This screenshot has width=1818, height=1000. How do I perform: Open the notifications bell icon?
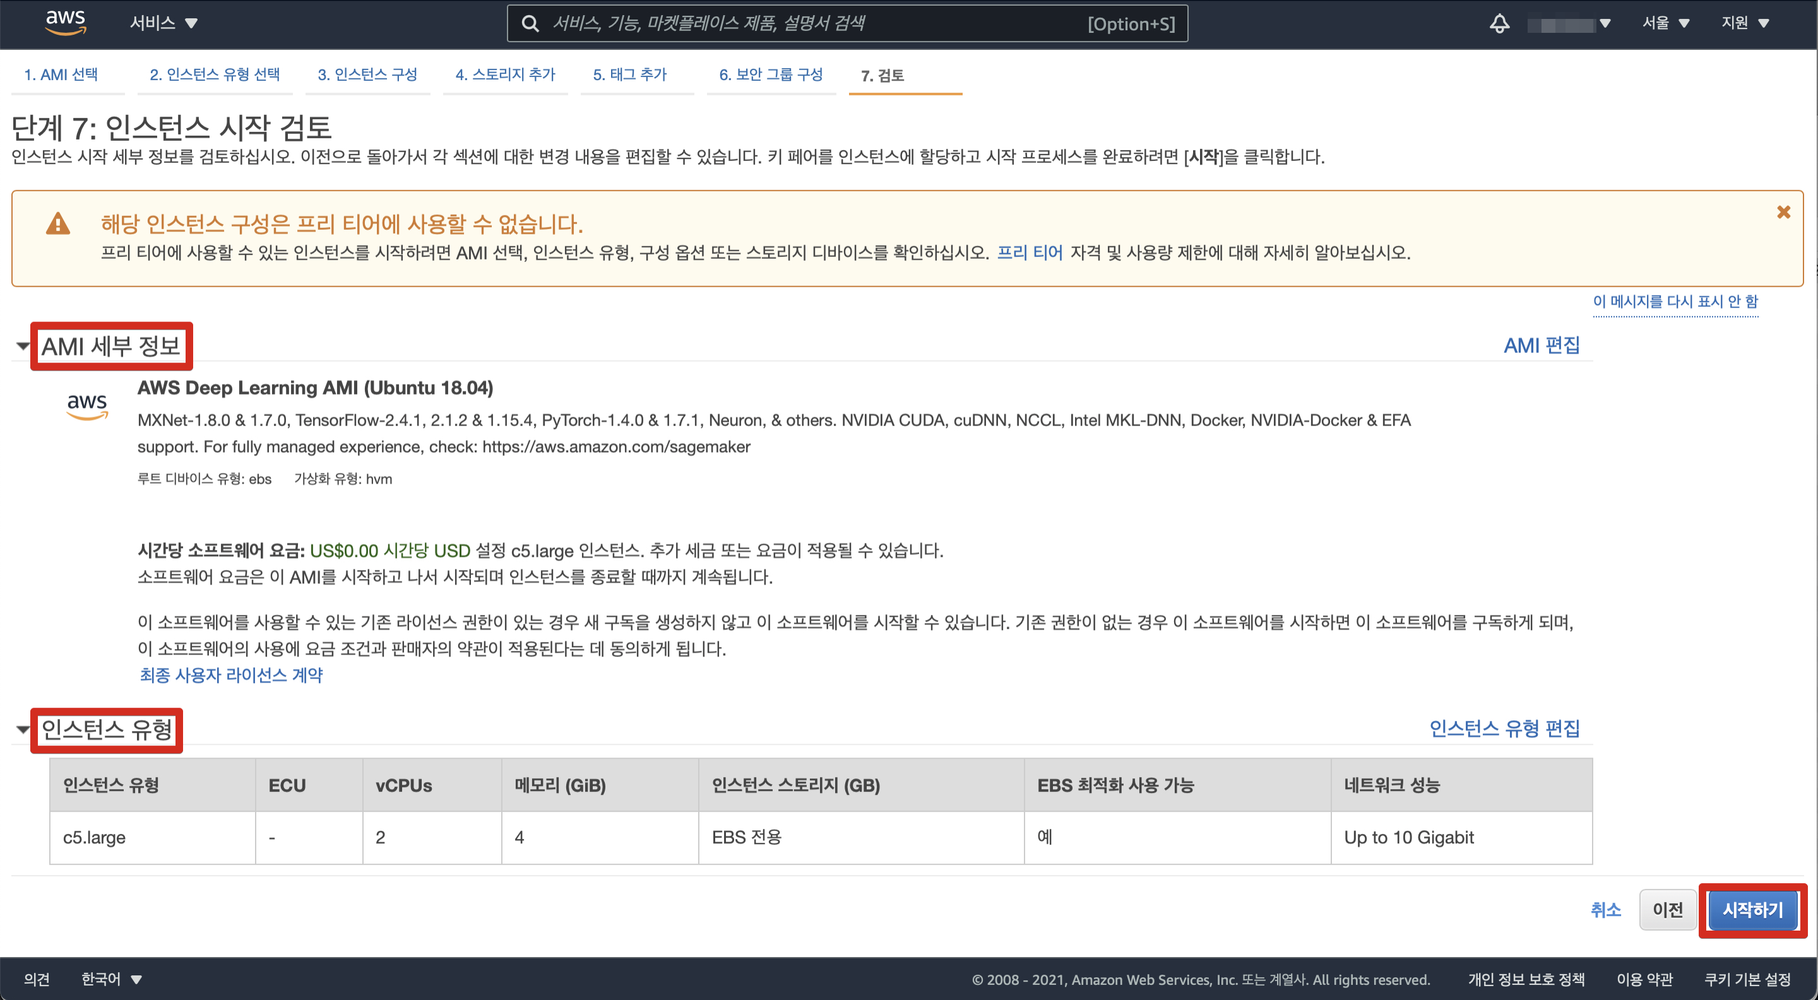click(1499, 23)
